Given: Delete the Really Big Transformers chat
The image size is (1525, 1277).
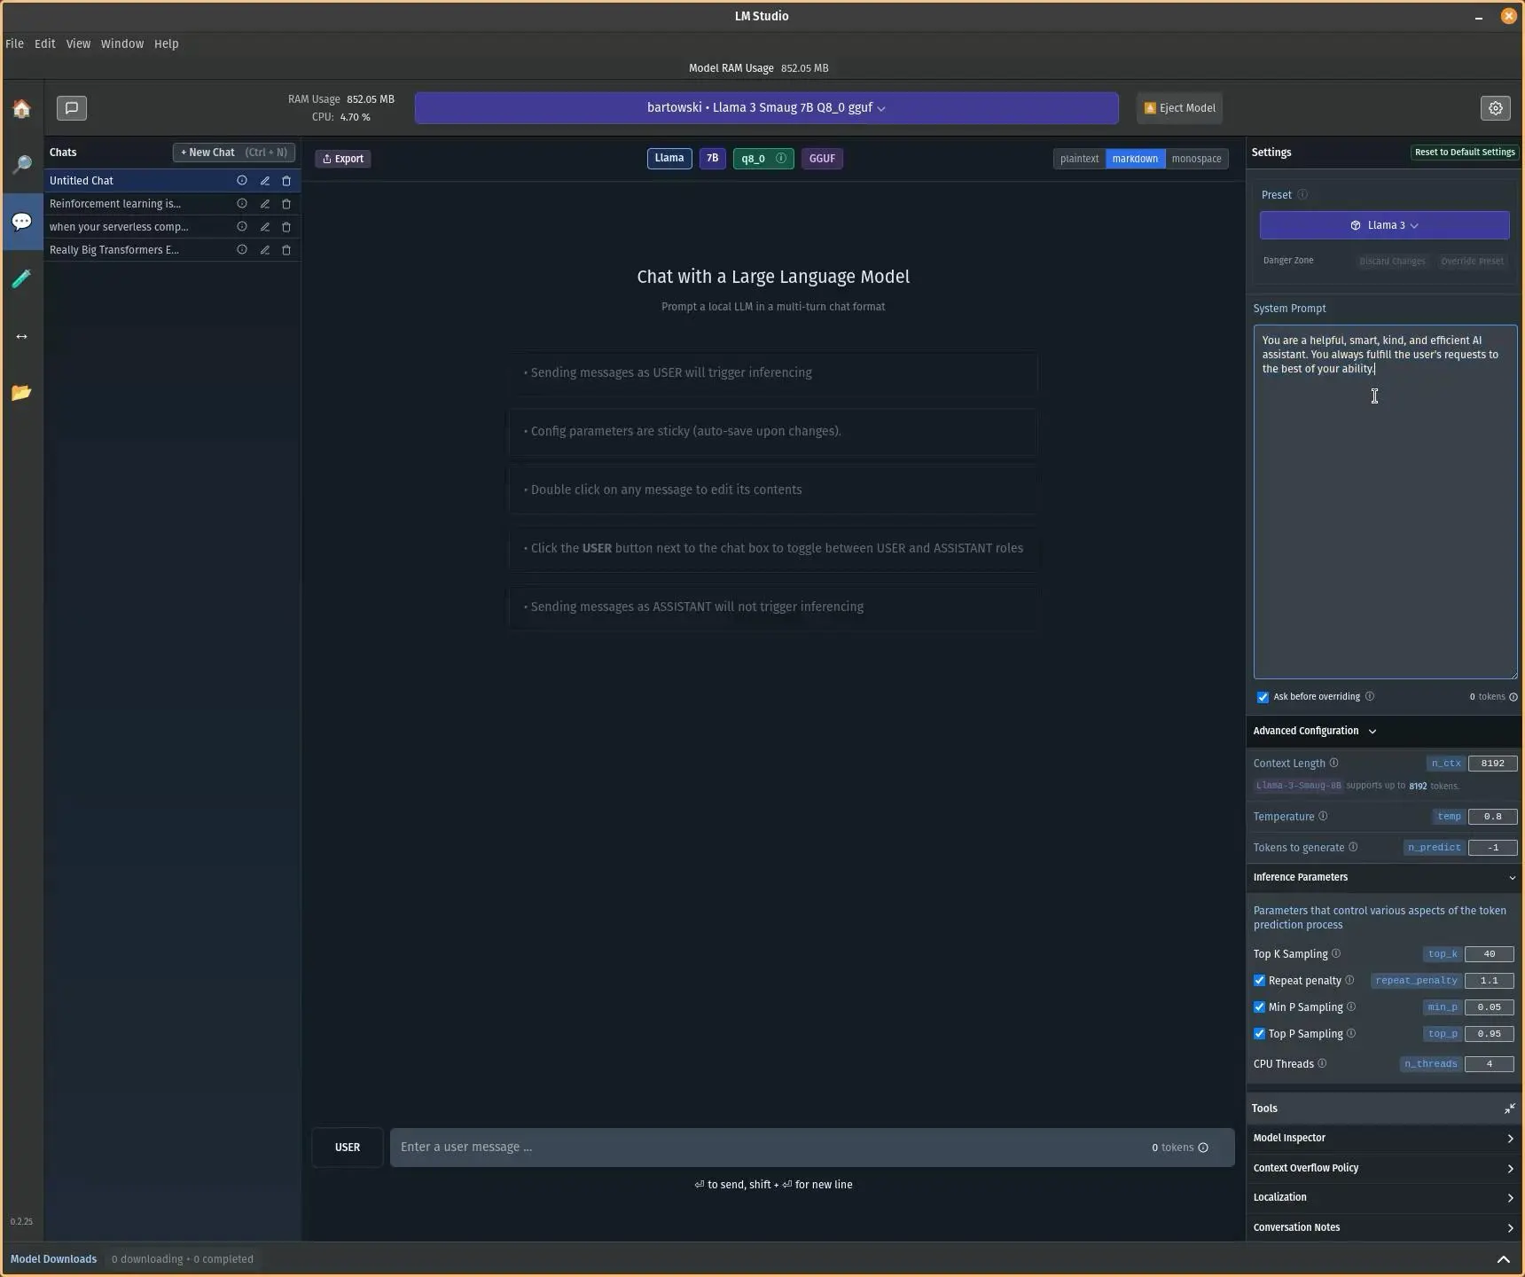Looking at the screenshot, I should (286, 250).
